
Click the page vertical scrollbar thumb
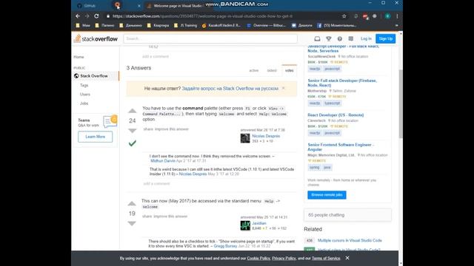point(401,104)
